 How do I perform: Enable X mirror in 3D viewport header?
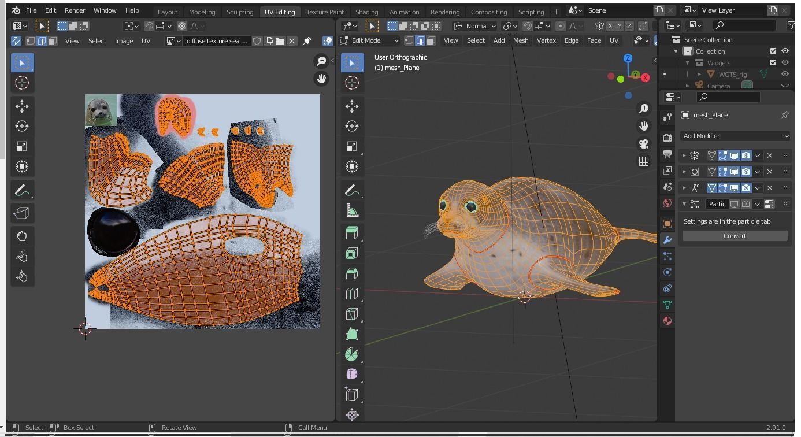pyautogui.click(x=610, y=26)
